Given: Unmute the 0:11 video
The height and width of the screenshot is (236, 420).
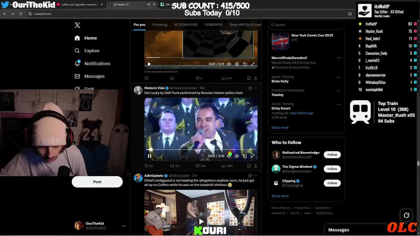Looking at the screenshot, I should click(229, 64).
